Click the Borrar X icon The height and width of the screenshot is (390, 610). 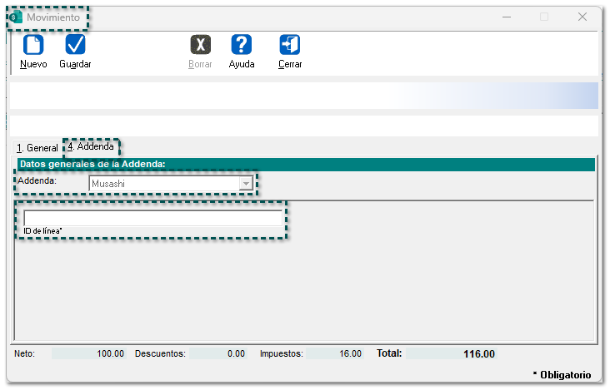tap(200, 45)
